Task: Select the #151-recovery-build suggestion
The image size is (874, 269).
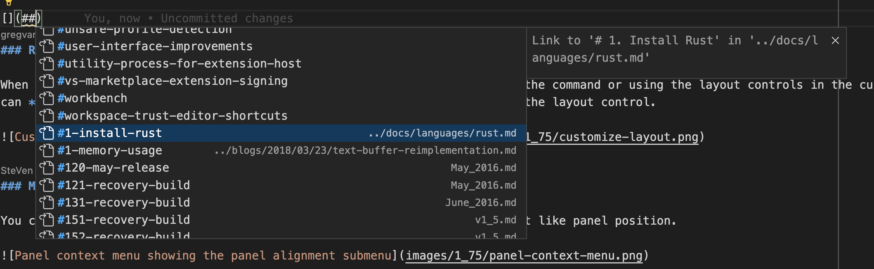Action: pyautogui.click(x=124, y=219)
